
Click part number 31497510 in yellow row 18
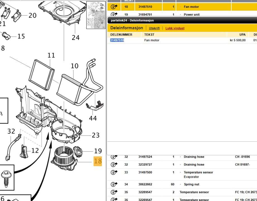click(145, 7)
